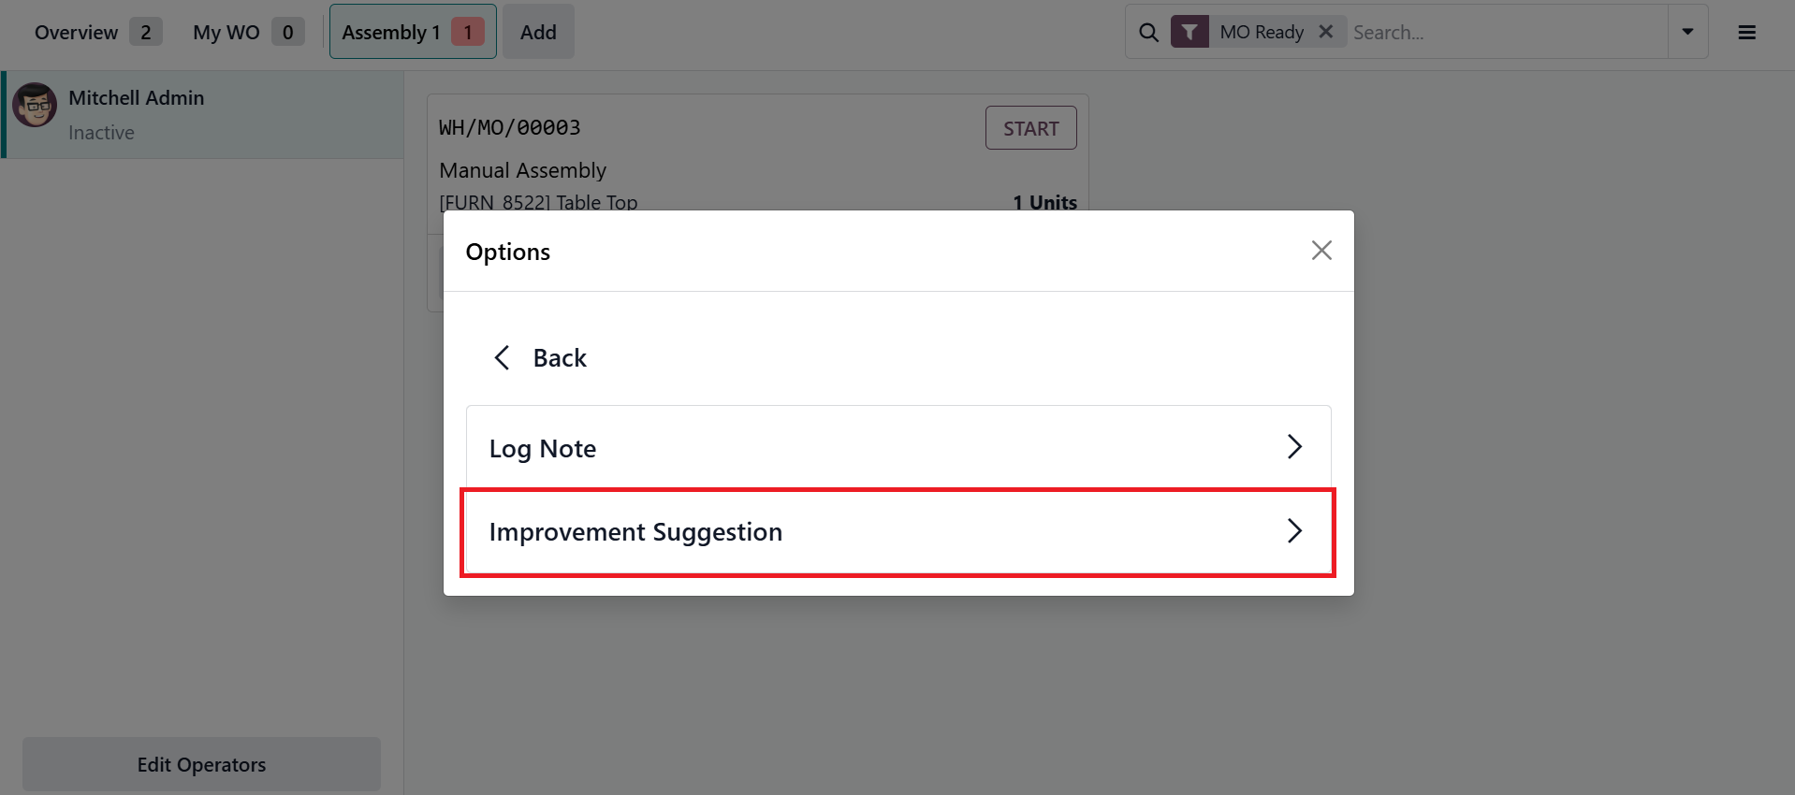
Task: Switch to the Overview tab
Action: 76,31
